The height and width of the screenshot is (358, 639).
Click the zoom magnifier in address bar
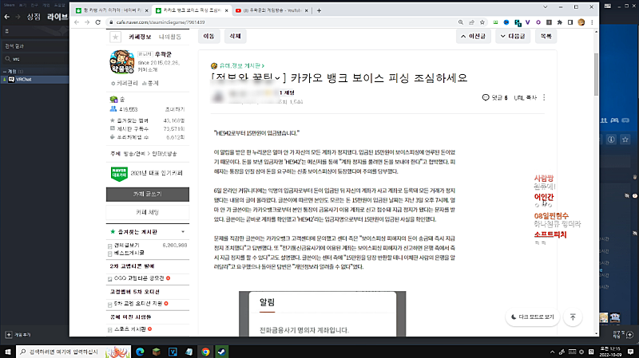(x=461, y=22)
